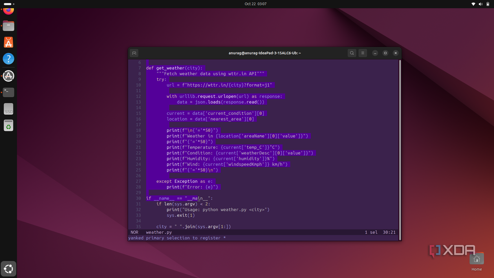The image size is (494, 278).
Task: Open the Home desktop folder
Action: 476,260
